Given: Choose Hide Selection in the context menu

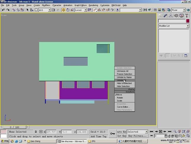Looking at the screenshot, I should [124, 86].
